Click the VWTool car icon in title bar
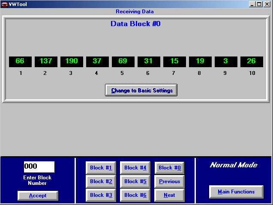Screen dimensions: 273x205 (4, 4)
